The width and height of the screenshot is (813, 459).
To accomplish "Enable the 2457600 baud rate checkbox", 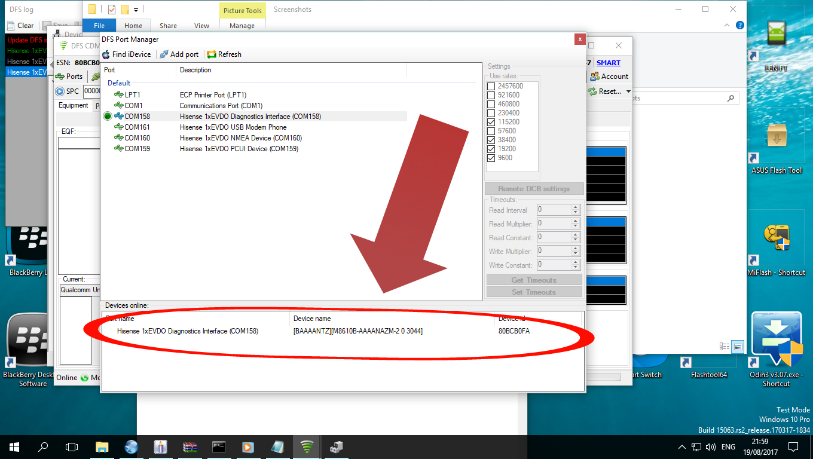I will [x=491, y=86].
